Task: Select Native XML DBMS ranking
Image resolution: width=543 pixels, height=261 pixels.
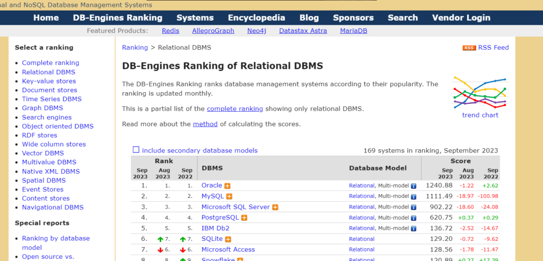Action: click(x=51, y=172)
